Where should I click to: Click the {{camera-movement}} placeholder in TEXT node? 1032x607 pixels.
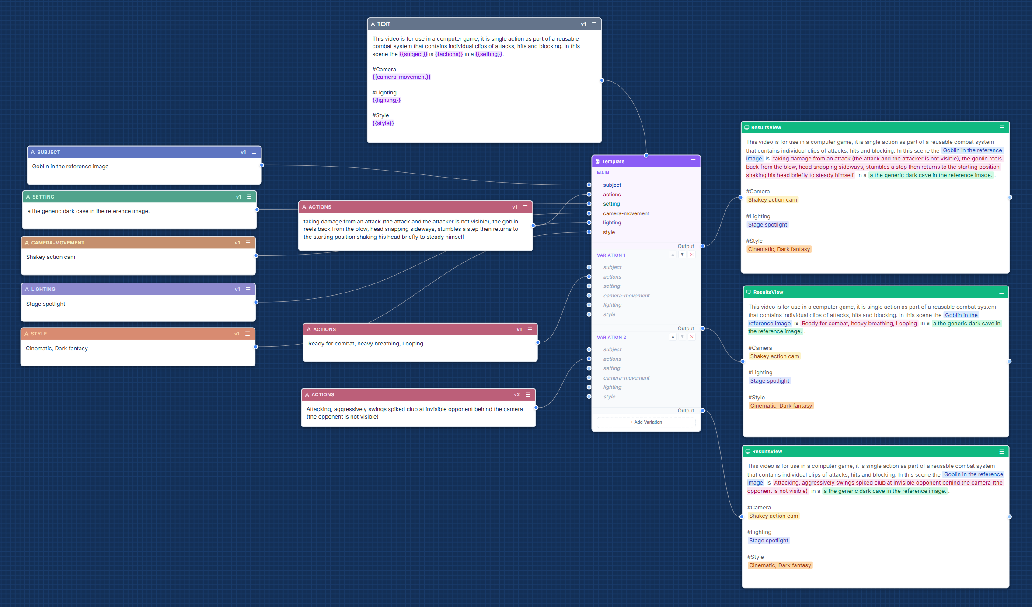401,77
